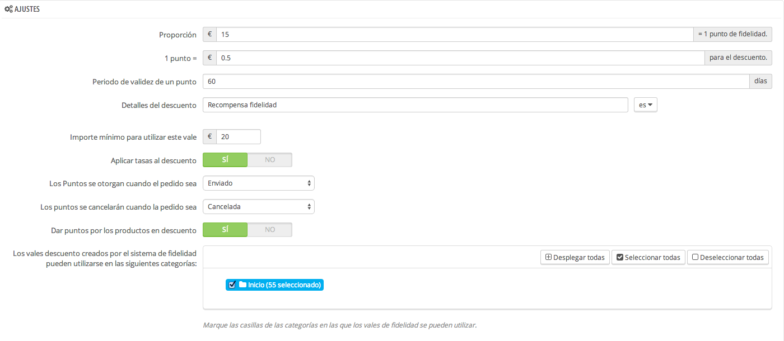Viewport: 784px width, 341px height.
Task: Click the euro icon beside 1 punto
Action: pos(209,58)
